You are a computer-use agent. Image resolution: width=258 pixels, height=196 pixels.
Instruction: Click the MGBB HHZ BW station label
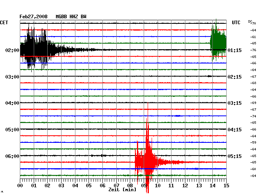pyautogui.click(x=71, y=17)
